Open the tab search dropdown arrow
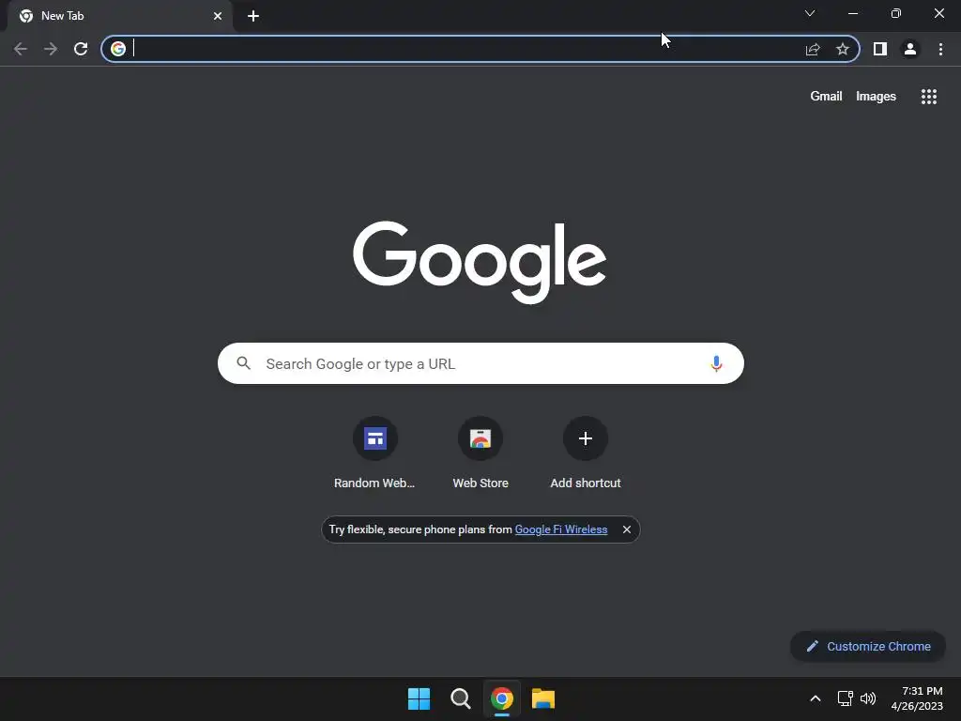 [810, 13]
